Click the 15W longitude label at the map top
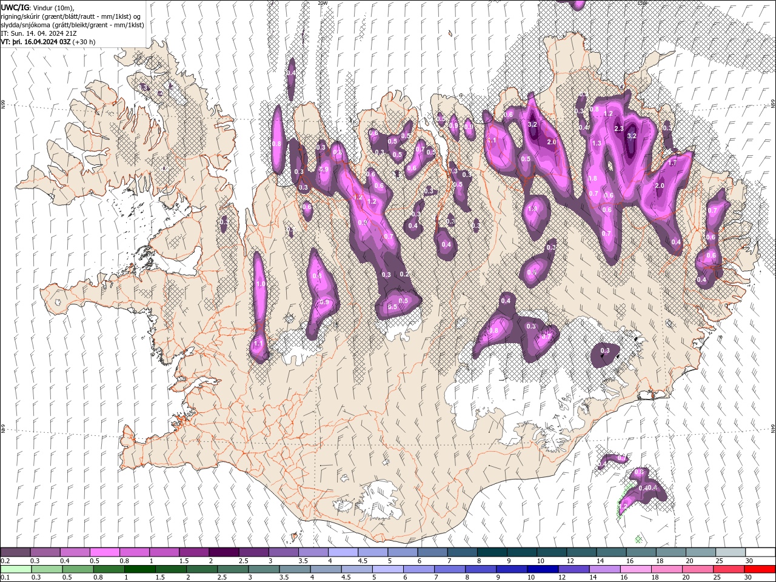Image resolution: width=776 pixels, height=582 pixels. click(642, 3)
